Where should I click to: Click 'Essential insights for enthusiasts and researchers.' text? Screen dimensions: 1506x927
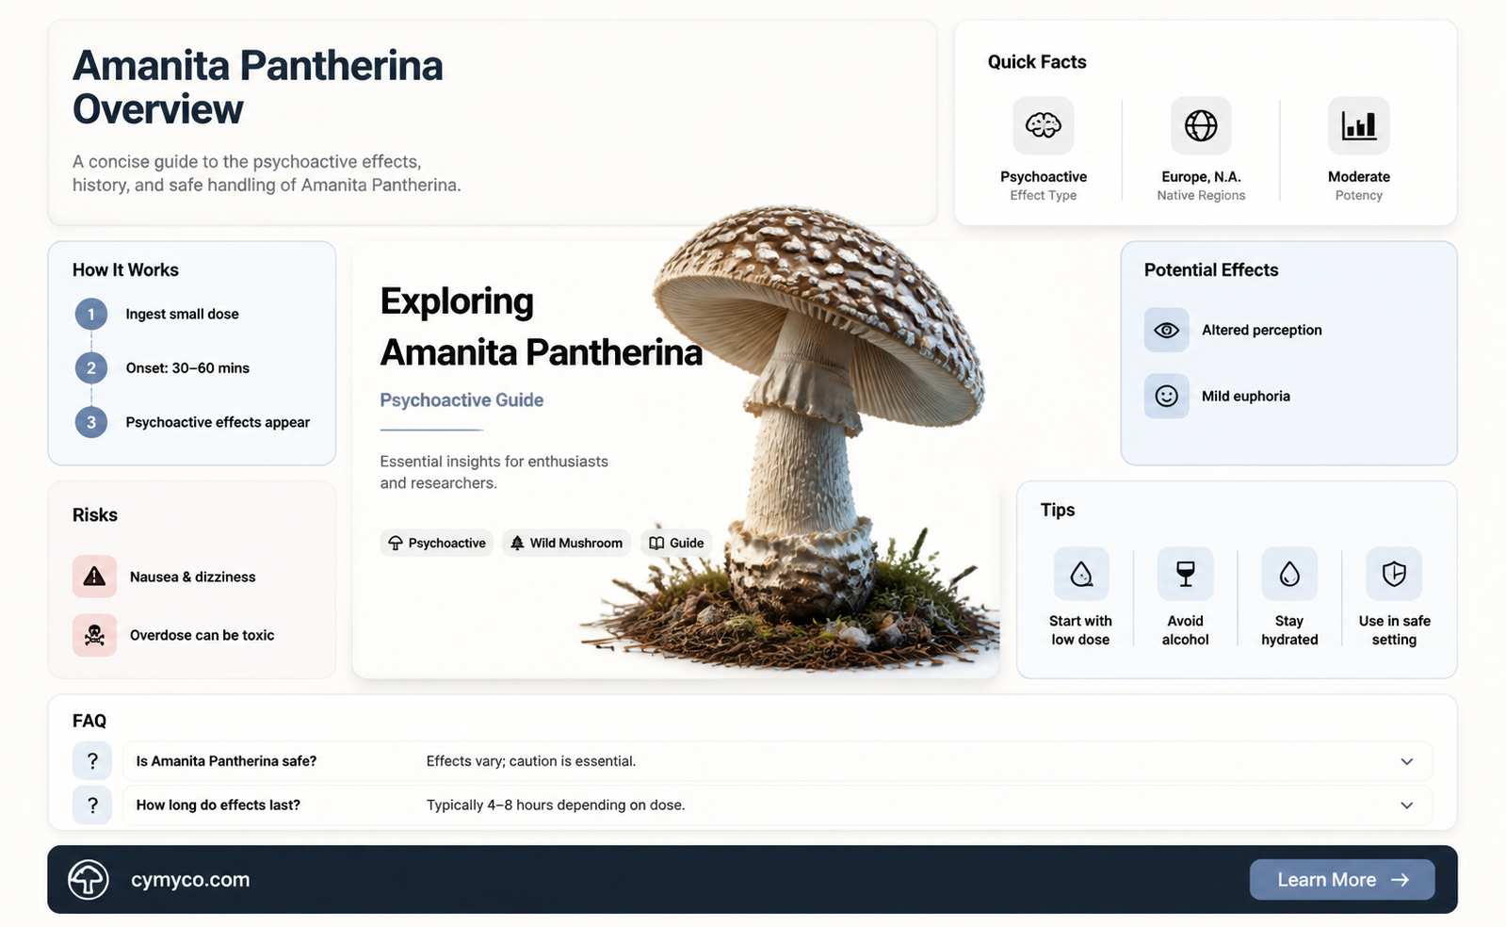click(494, 472)
